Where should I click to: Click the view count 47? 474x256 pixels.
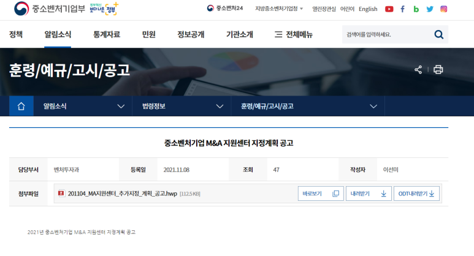[x=277, y=170]
